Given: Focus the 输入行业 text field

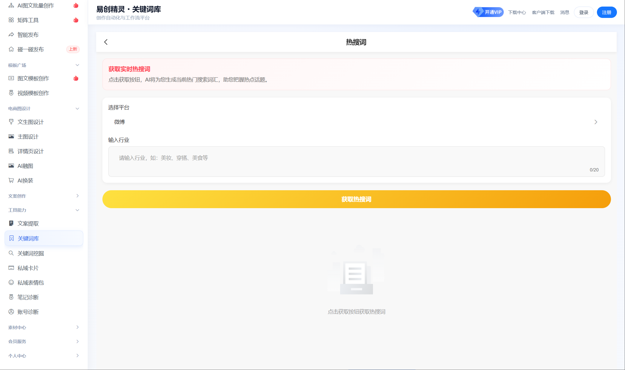Looking at the screenshot, I should point(356,161).
